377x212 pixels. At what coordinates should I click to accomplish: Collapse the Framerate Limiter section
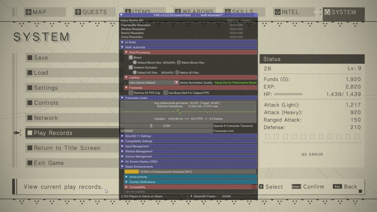188,98
